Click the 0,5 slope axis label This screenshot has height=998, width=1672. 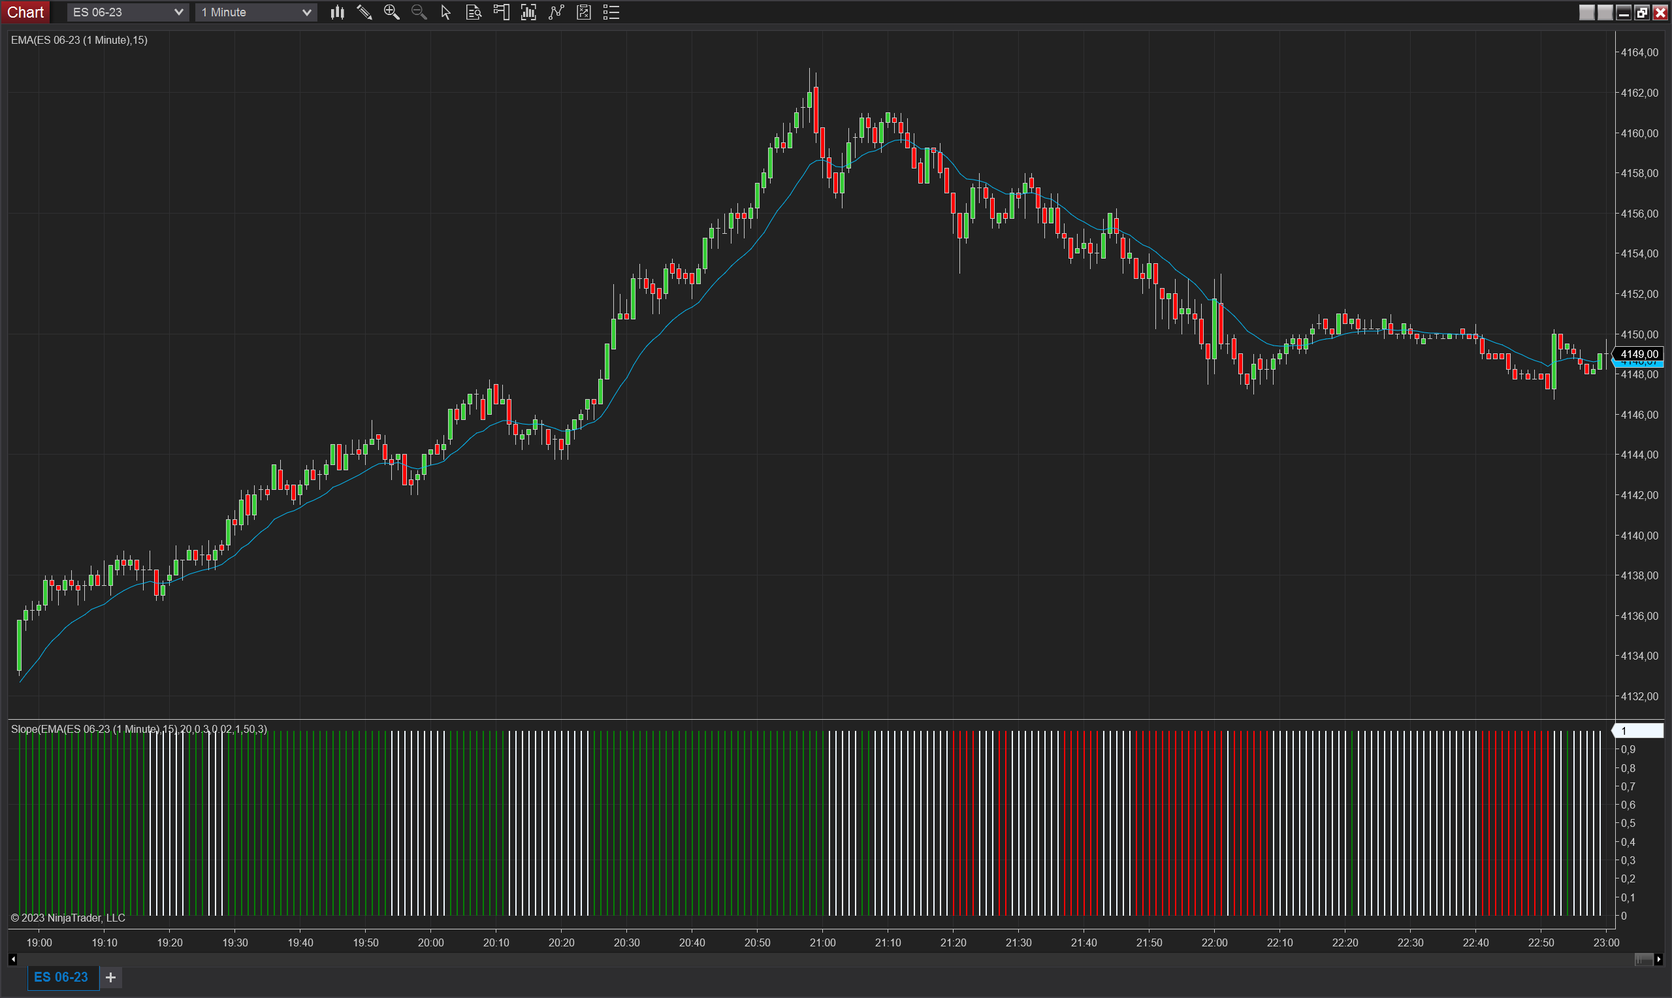[1628, 823]
